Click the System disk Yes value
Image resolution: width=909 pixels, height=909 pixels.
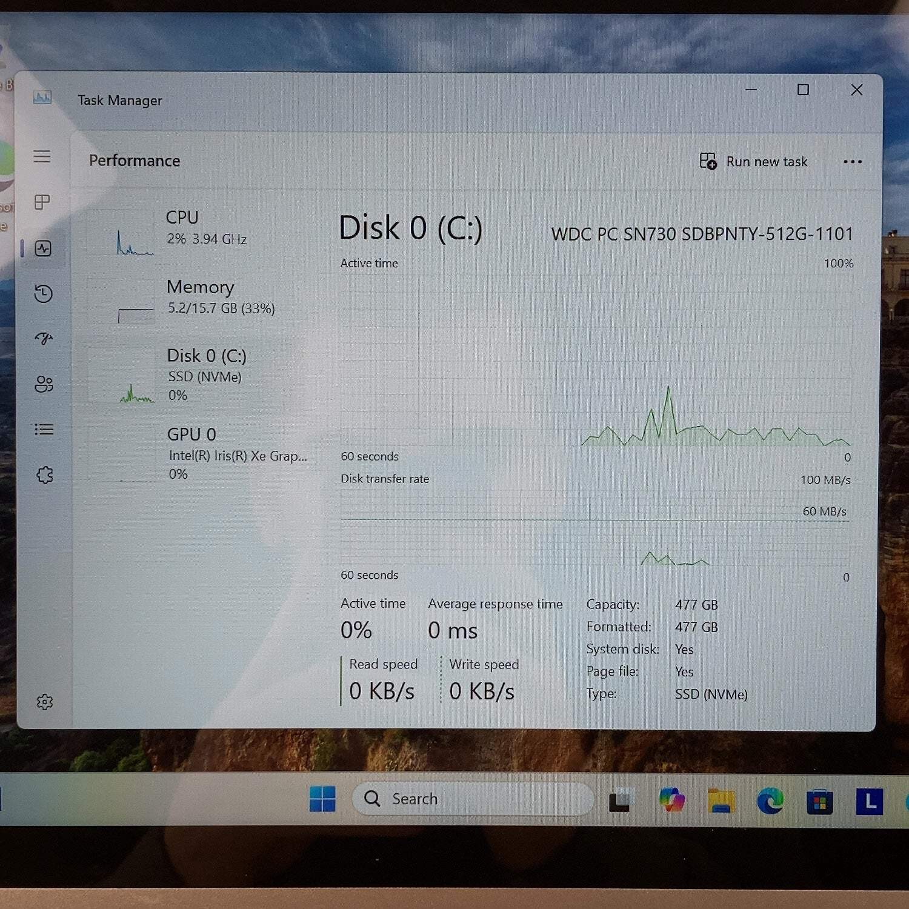point(684,650)
